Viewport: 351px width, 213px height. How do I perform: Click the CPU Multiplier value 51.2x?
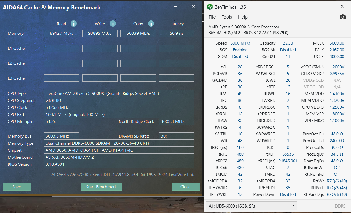[61, 121]
